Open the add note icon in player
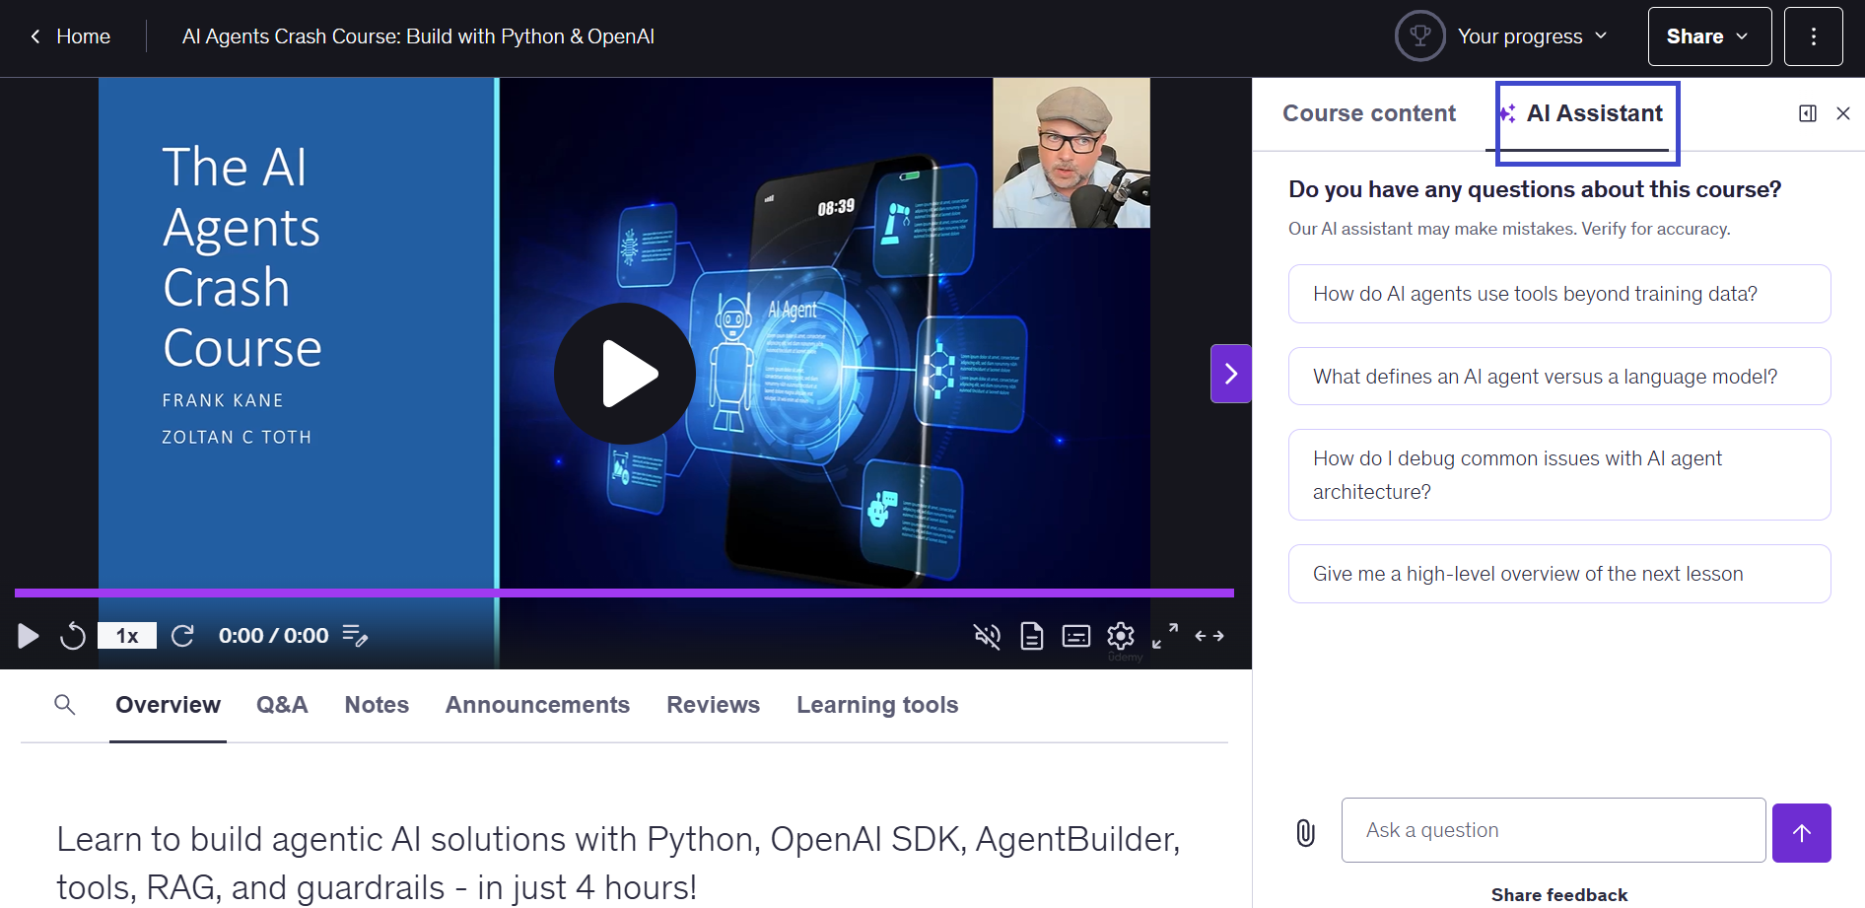1865x908 pixels. point(355,636)
